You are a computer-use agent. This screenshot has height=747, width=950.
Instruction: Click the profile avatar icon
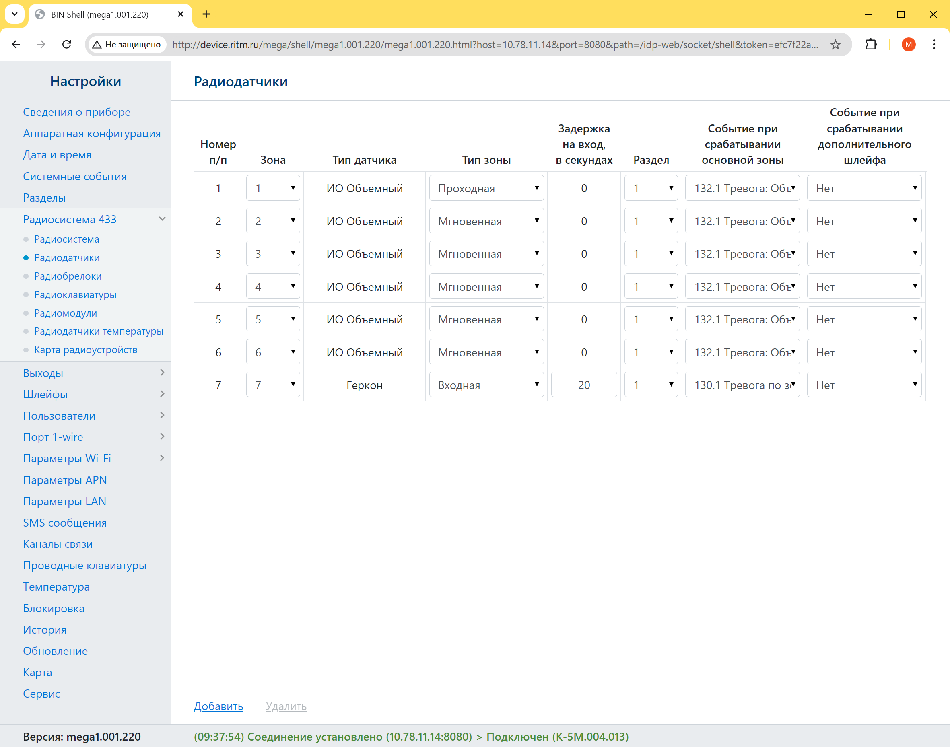tap(909, 44)
